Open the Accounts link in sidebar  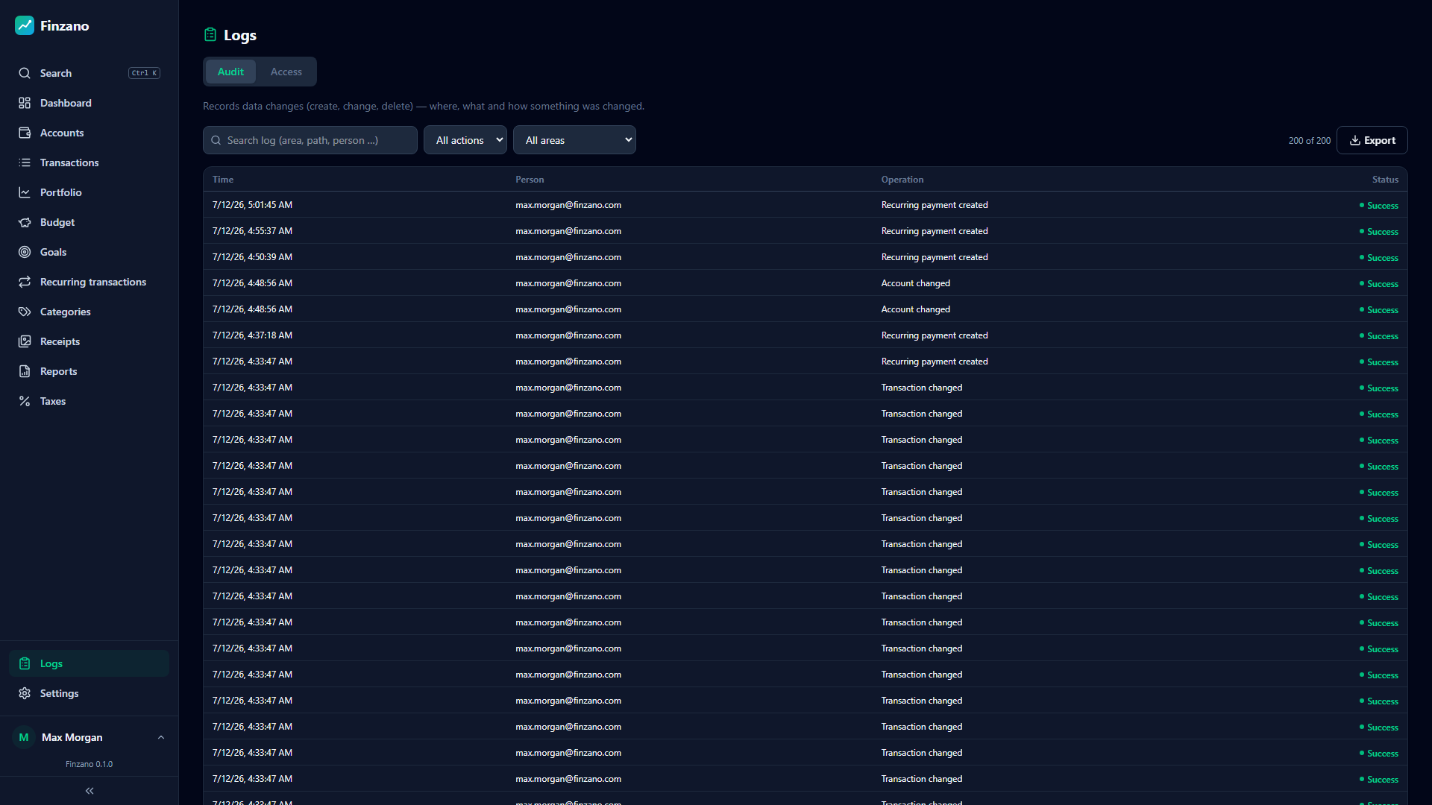89,133
